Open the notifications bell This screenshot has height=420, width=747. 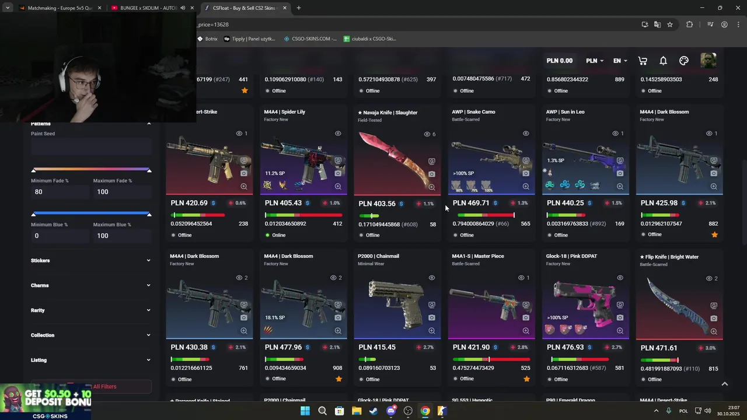[x=664, y=61]
